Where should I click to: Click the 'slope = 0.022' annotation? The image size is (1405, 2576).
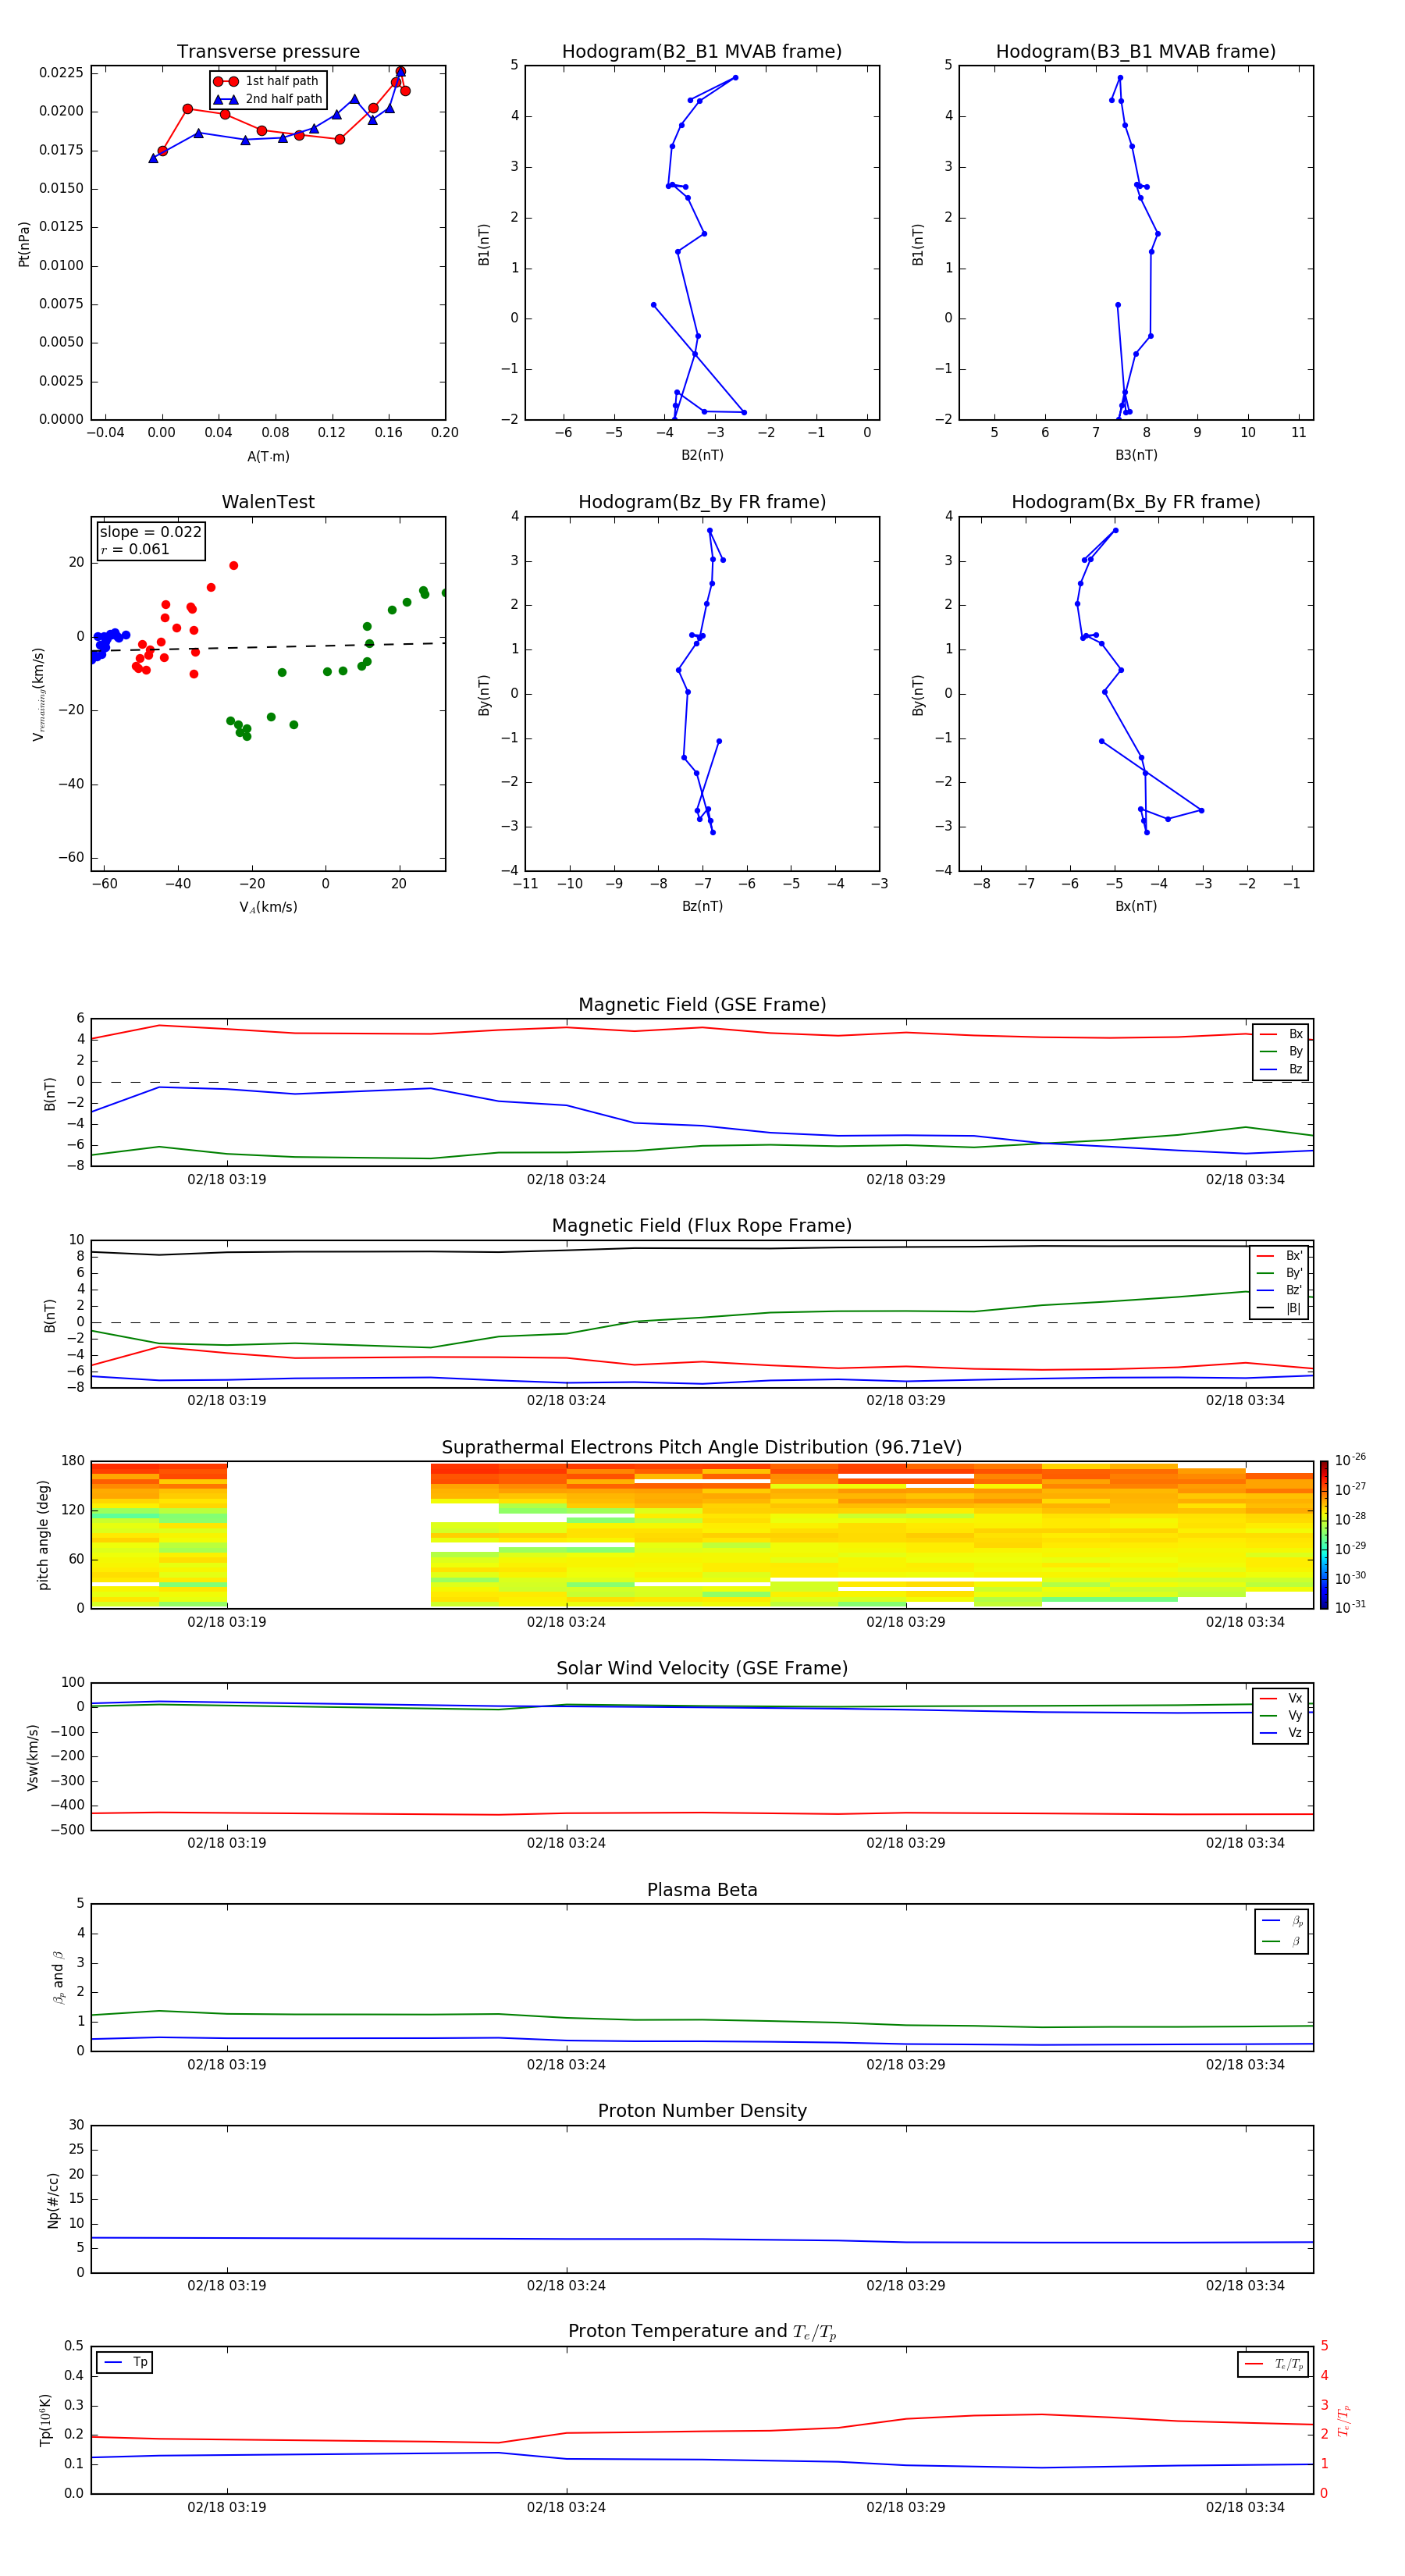(x=151, y=532)
